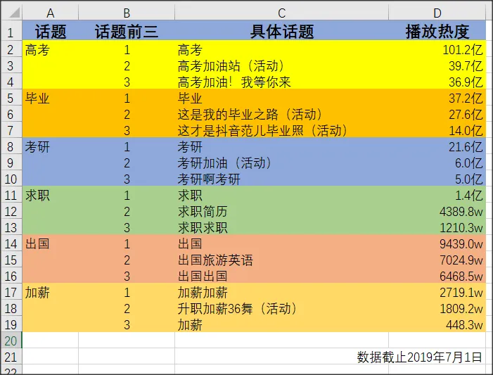This screenshot has width=493, height=375.
Task: Click value 5.0亿
Action: pyautogui.click(x=468, y=179)
